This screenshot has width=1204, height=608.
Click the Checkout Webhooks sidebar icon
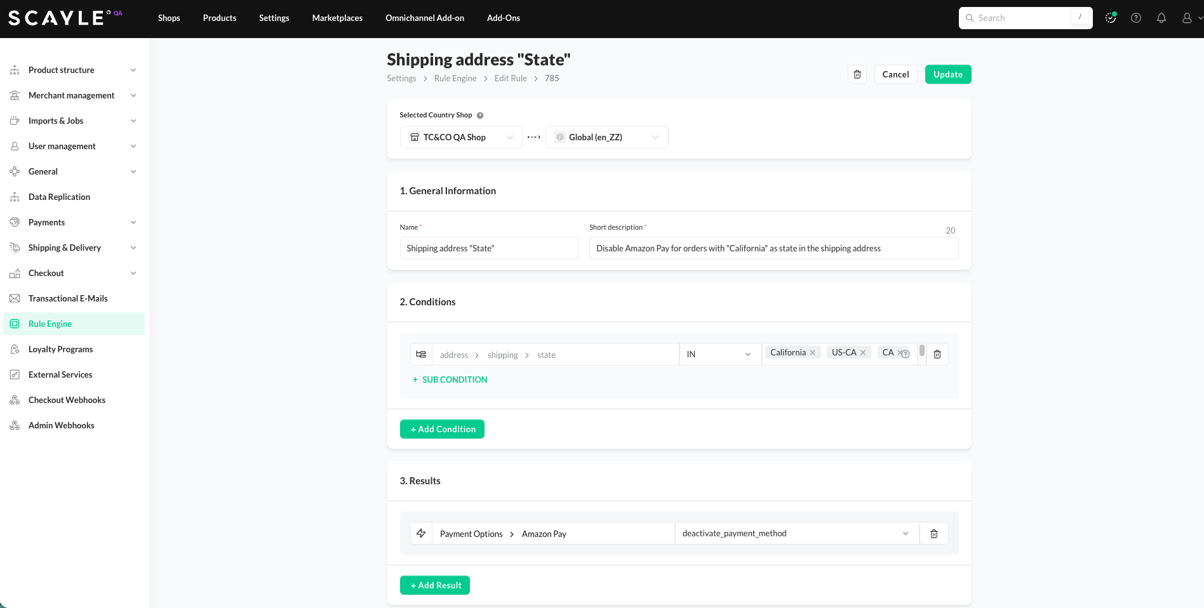pos(15,400)
